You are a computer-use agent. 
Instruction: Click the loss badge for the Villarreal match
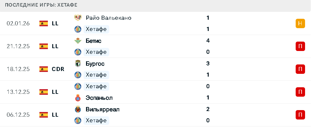[300, 115]
